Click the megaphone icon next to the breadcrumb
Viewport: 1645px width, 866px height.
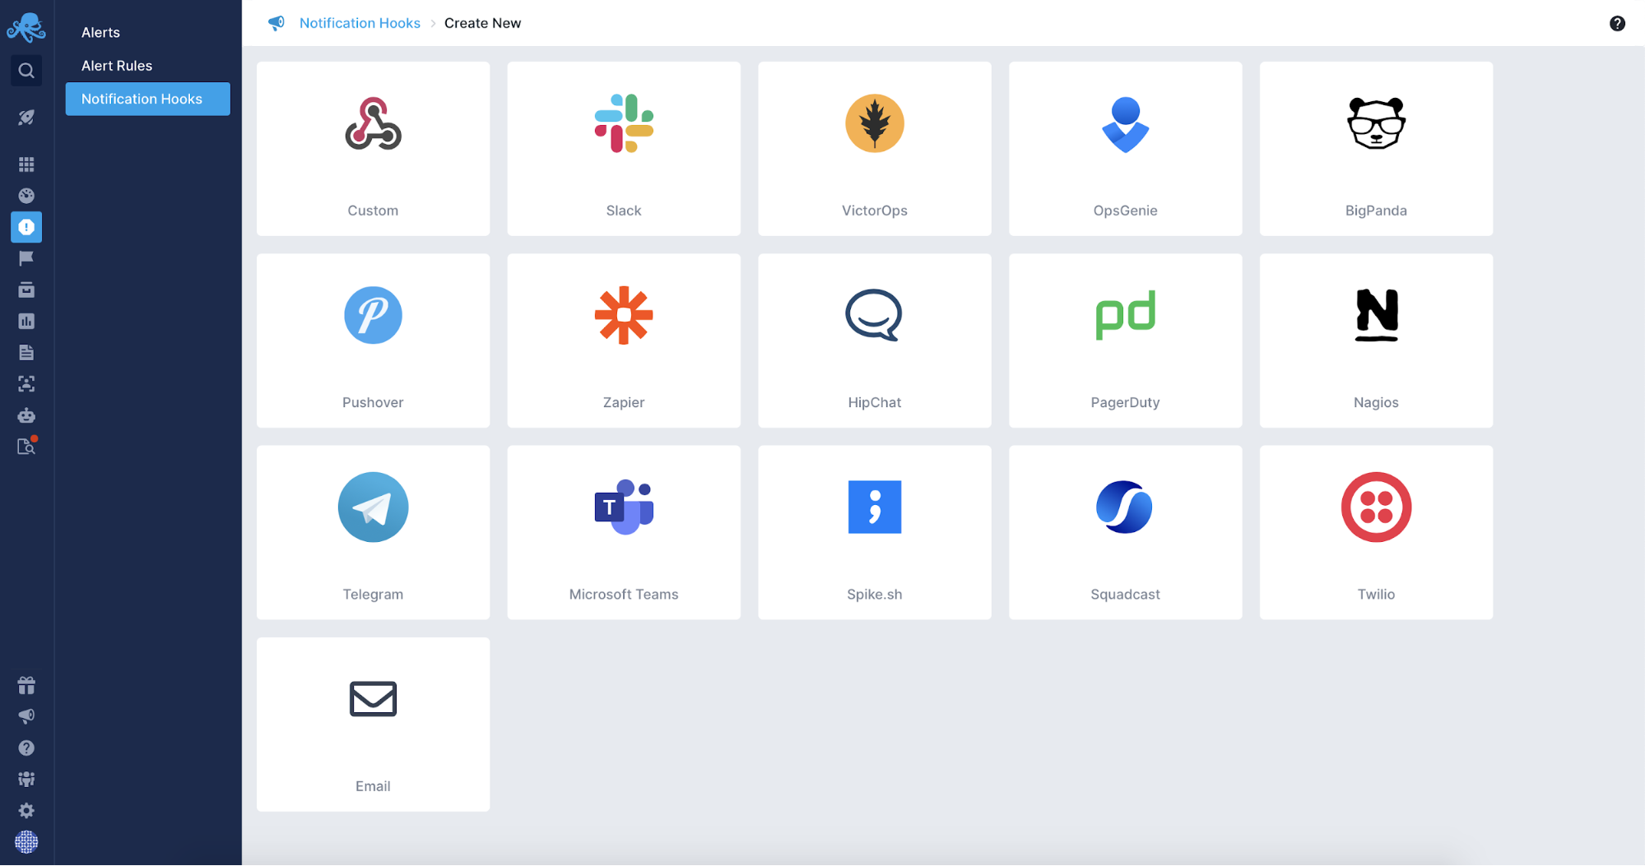(x=276, y=23)
